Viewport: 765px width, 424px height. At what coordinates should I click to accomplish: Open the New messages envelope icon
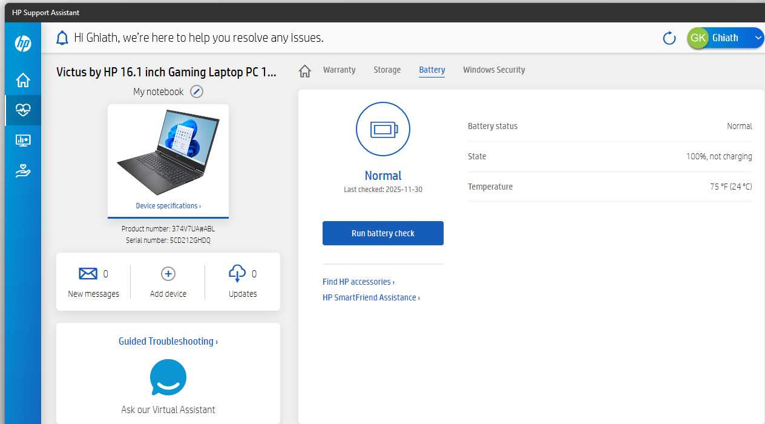click(88, 274)
